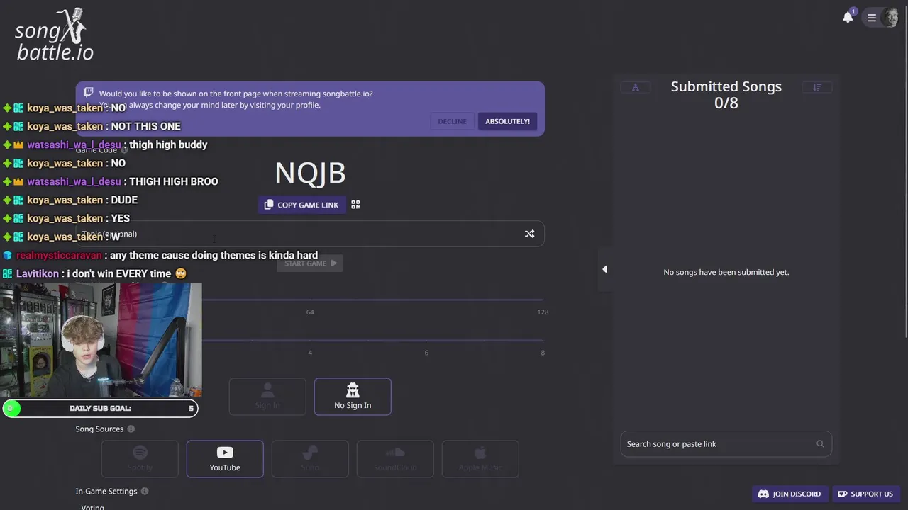Click the realmysticcaravan chat message
This screenshot has width=908, height=510.
click(160, 255)
